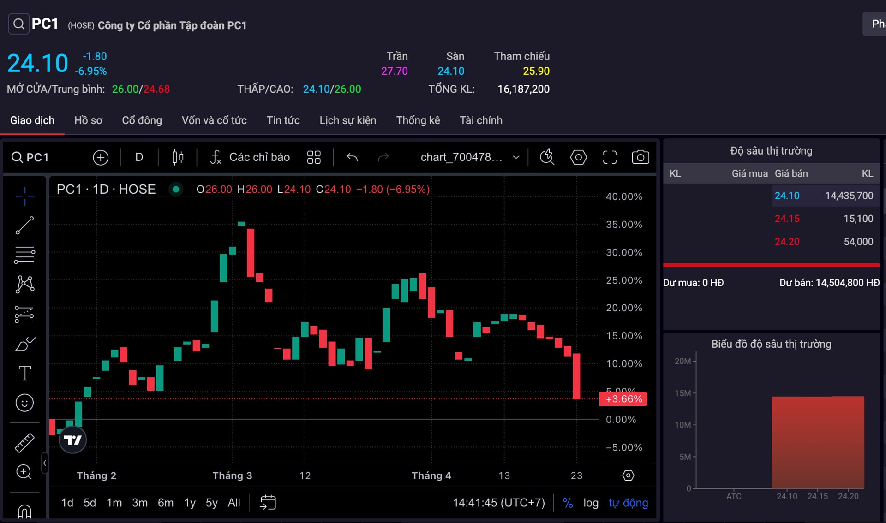Switch to the Tài chính tab
Image resolution: width=886 pixels, height=523 pixels.
coord(481,120)
